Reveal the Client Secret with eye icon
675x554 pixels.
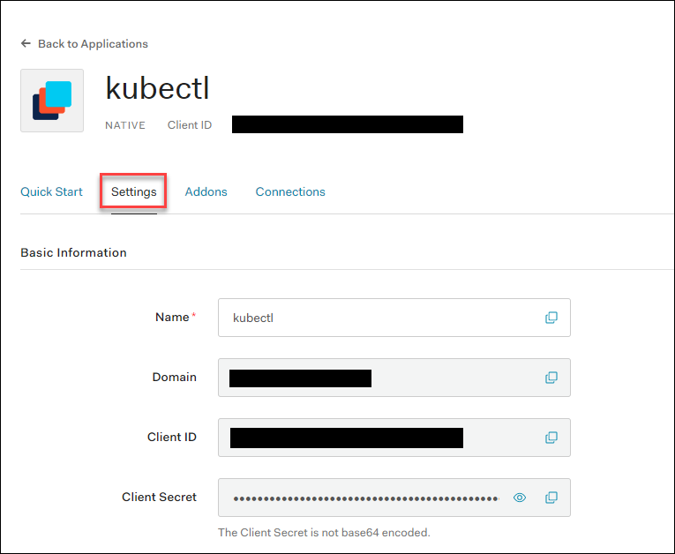pyautogui.click(x=520, y=498)
